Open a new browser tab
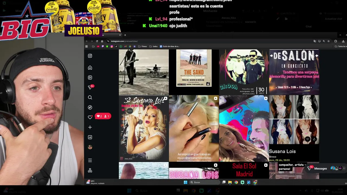347x195 pixels. click(125, 35)
